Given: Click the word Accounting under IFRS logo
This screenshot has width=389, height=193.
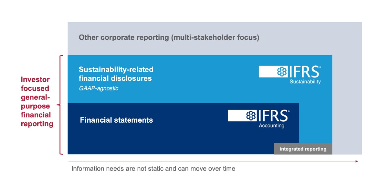Looking at the screenshot, I should tap(271, 126).
